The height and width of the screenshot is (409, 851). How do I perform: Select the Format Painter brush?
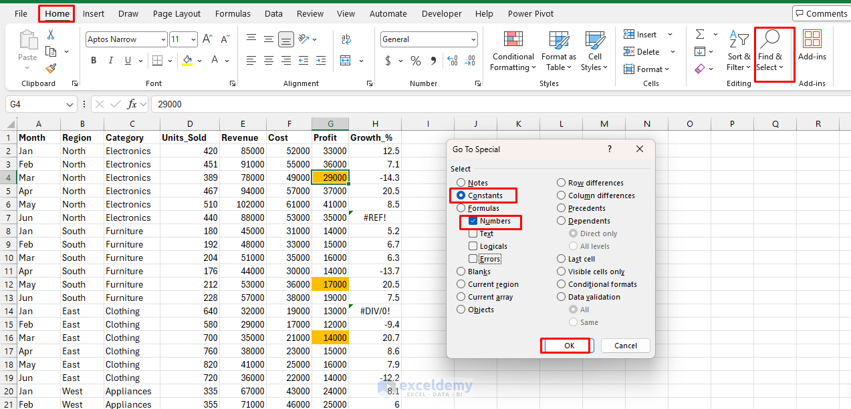click(51, 68)
